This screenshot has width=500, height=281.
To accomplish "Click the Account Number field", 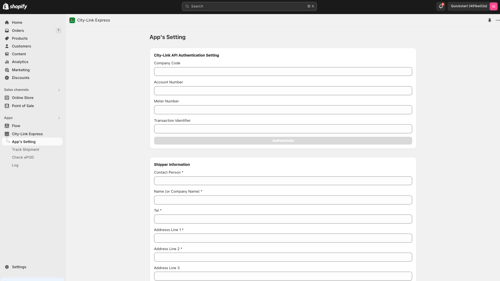I will coord(283,91).
